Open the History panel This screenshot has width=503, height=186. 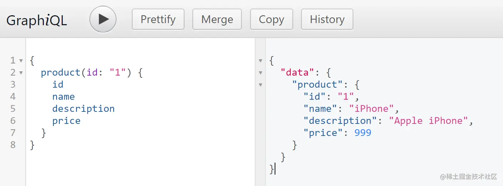pos(327,19)
